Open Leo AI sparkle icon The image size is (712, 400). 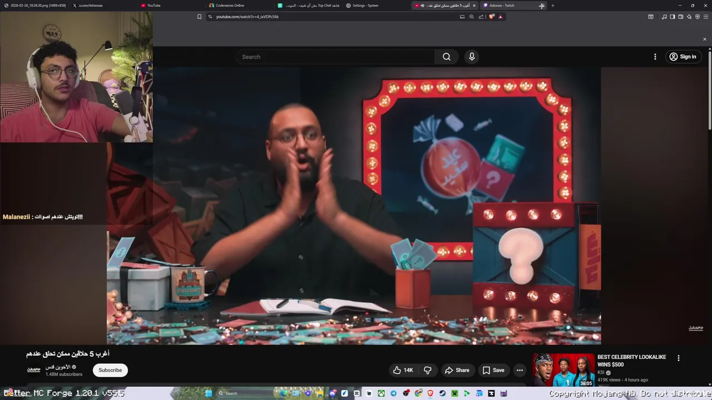pyautogui.click(x=689, y=17)
